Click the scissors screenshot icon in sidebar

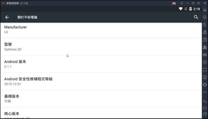205,10
